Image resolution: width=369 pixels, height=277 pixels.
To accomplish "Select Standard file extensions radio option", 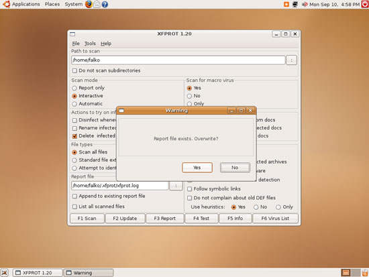I will (74, 160).
